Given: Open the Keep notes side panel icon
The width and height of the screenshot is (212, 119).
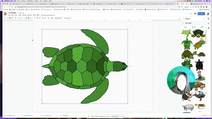Looking at the screenshot, I should tap(209, 23).
